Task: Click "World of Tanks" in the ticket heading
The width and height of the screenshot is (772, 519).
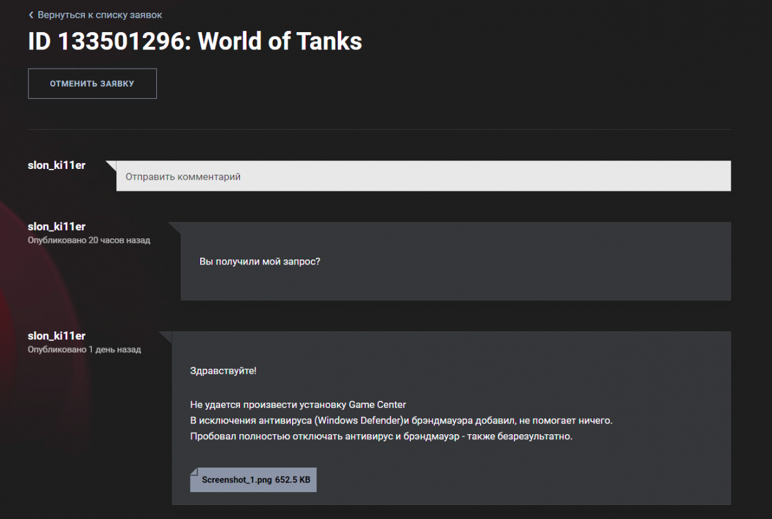Action: (280, 42)
